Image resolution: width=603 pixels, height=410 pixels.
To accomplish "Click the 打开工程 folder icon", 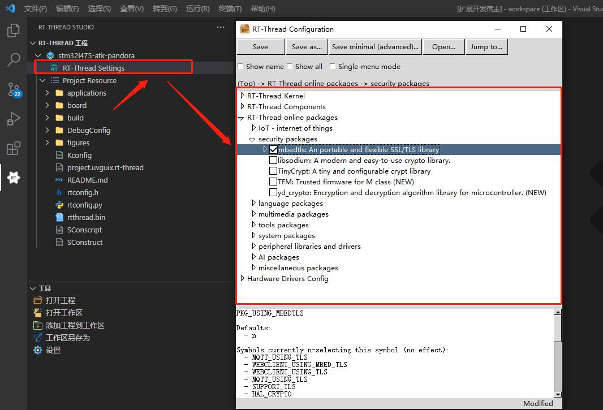I will tap(38, 300).
